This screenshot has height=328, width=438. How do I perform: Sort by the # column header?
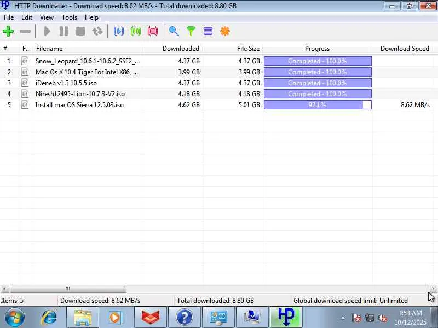(9, 49)
